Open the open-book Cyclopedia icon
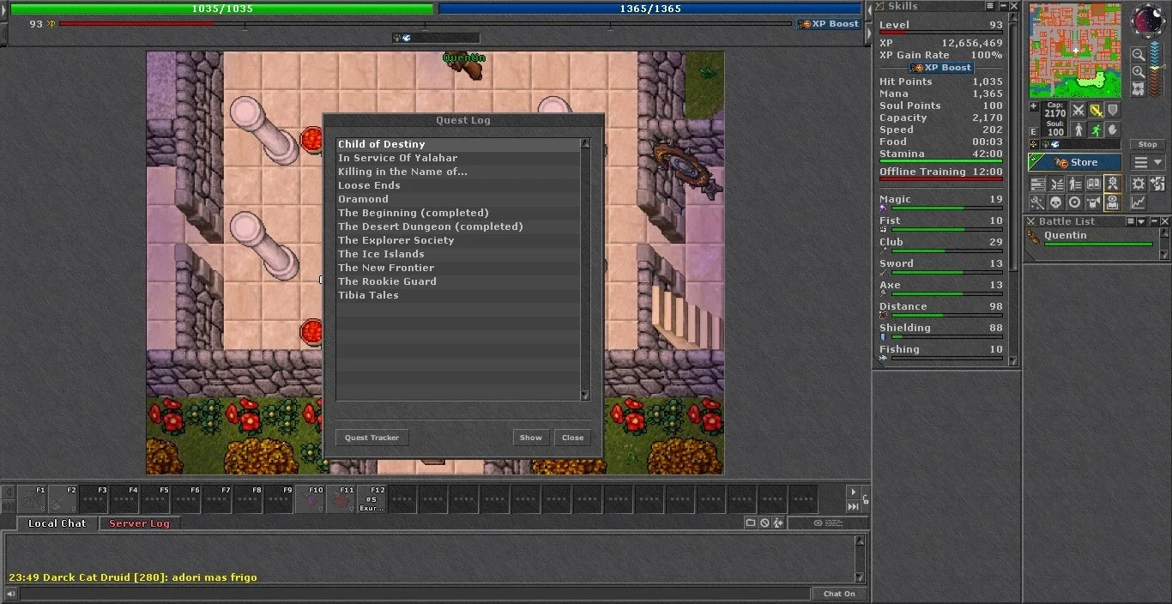 [x=1094, y=184]
